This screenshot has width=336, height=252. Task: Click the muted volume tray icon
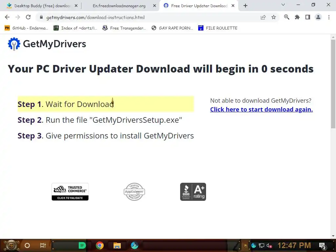pyautogui.click(x=269, y=245)
